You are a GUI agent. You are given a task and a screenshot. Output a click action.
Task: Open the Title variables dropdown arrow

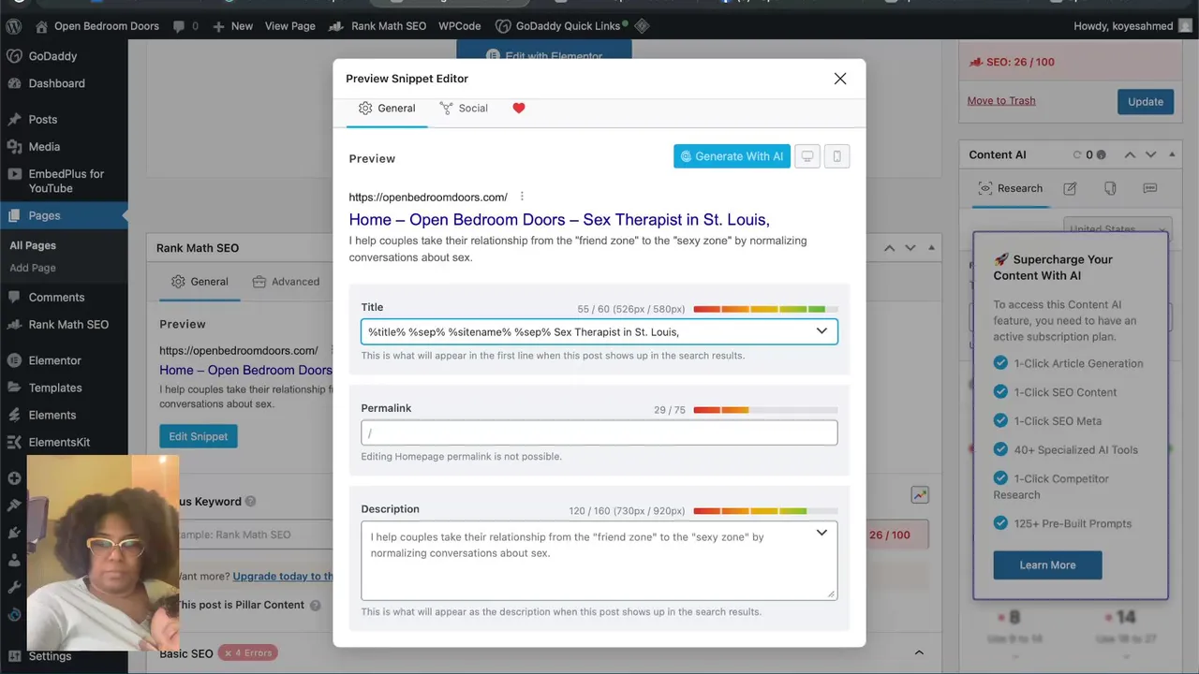point(822,331)
